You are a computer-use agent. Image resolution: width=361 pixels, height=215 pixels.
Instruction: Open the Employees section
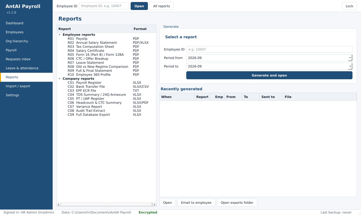tap(26, 32)
